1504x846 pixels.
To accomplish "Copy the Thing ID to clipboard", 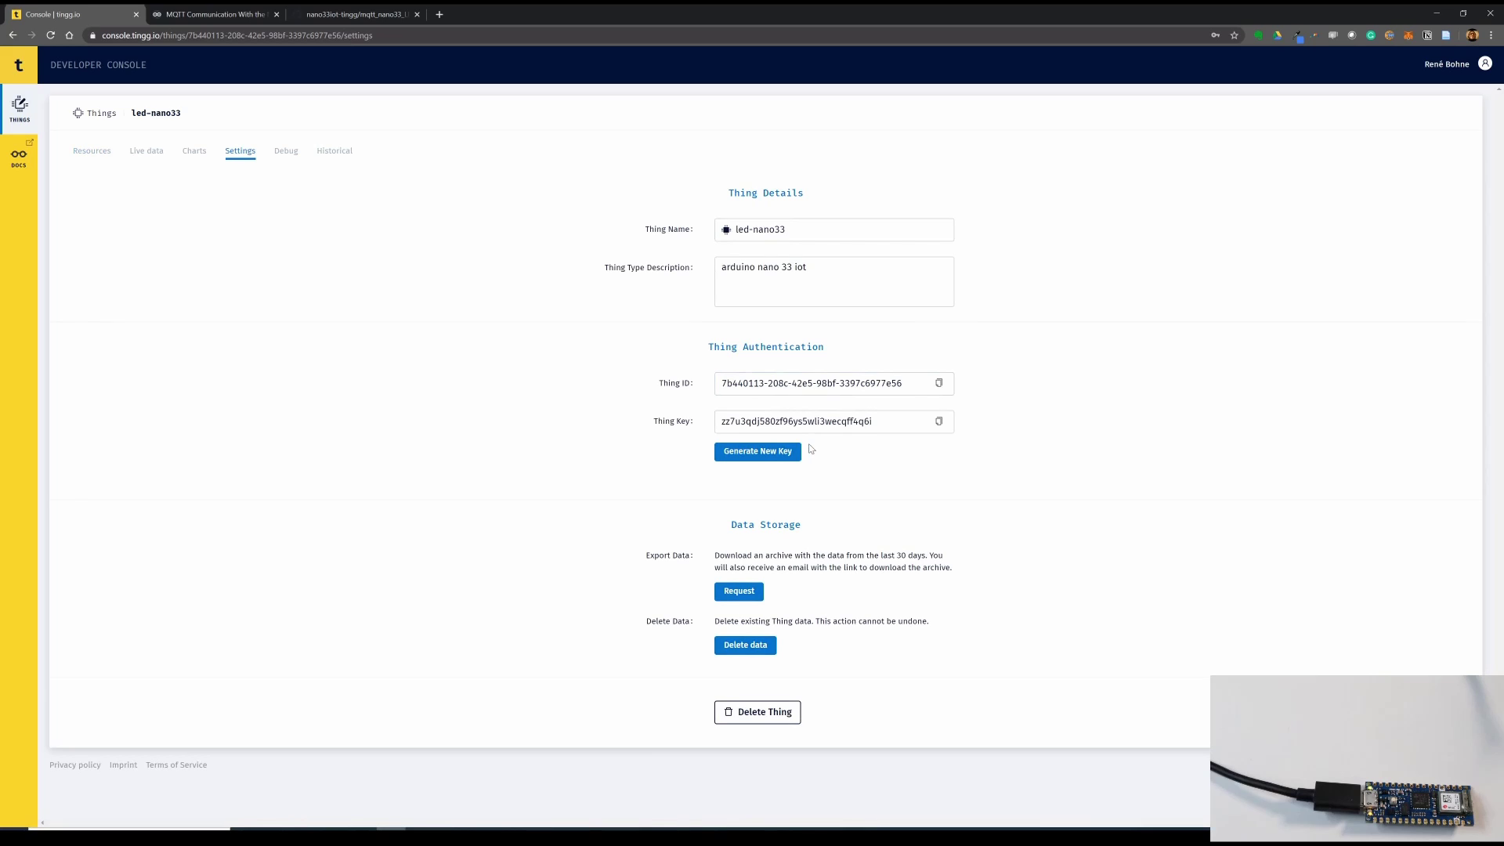I will (x=938, y=383).
